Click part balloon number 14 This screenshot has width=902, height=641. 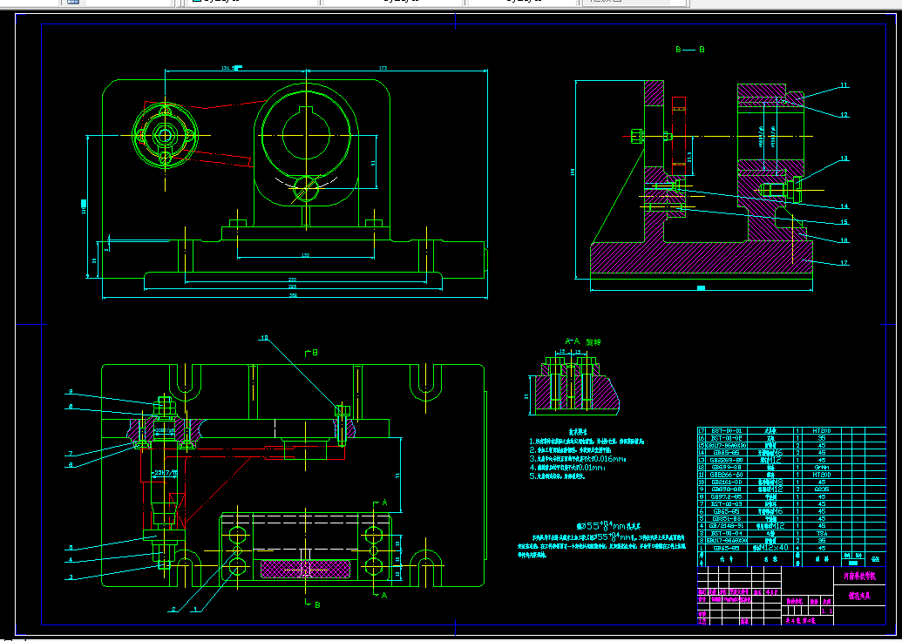tap(844, 206)
